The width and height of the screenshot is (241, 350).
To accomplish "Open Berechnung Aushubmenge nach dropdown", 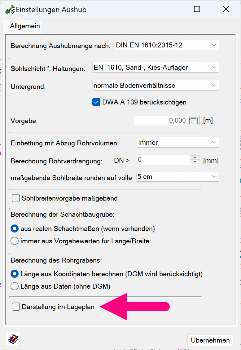I will [x=167, y=45].
